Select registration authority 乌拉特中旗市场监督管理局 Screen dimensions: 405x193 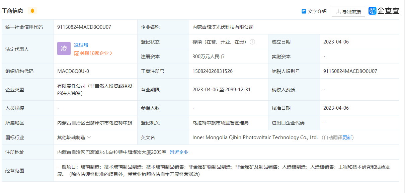click(221, 123)
